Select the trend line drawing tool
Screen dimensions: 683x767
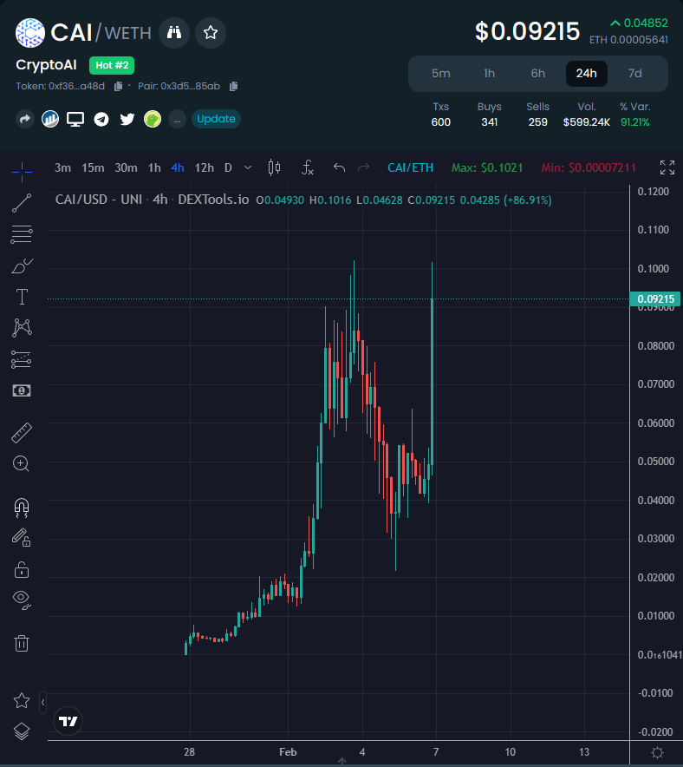[x=22, y=203]
